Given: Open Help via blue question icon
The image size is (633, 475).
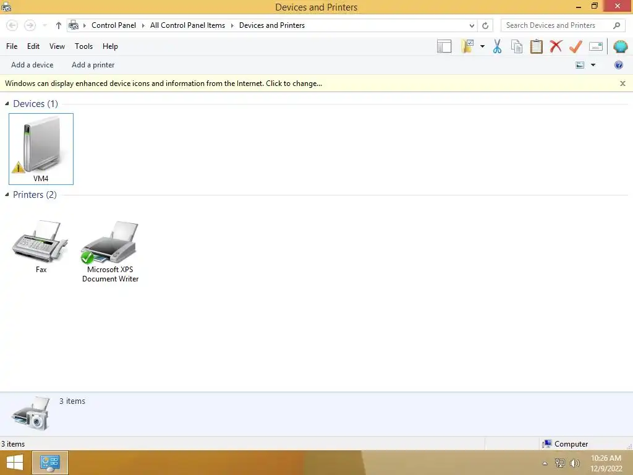Looking at the screenshot, I should click(618, 65).
